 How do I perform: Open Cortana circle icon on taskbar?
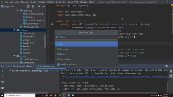(x=38, y=95)
